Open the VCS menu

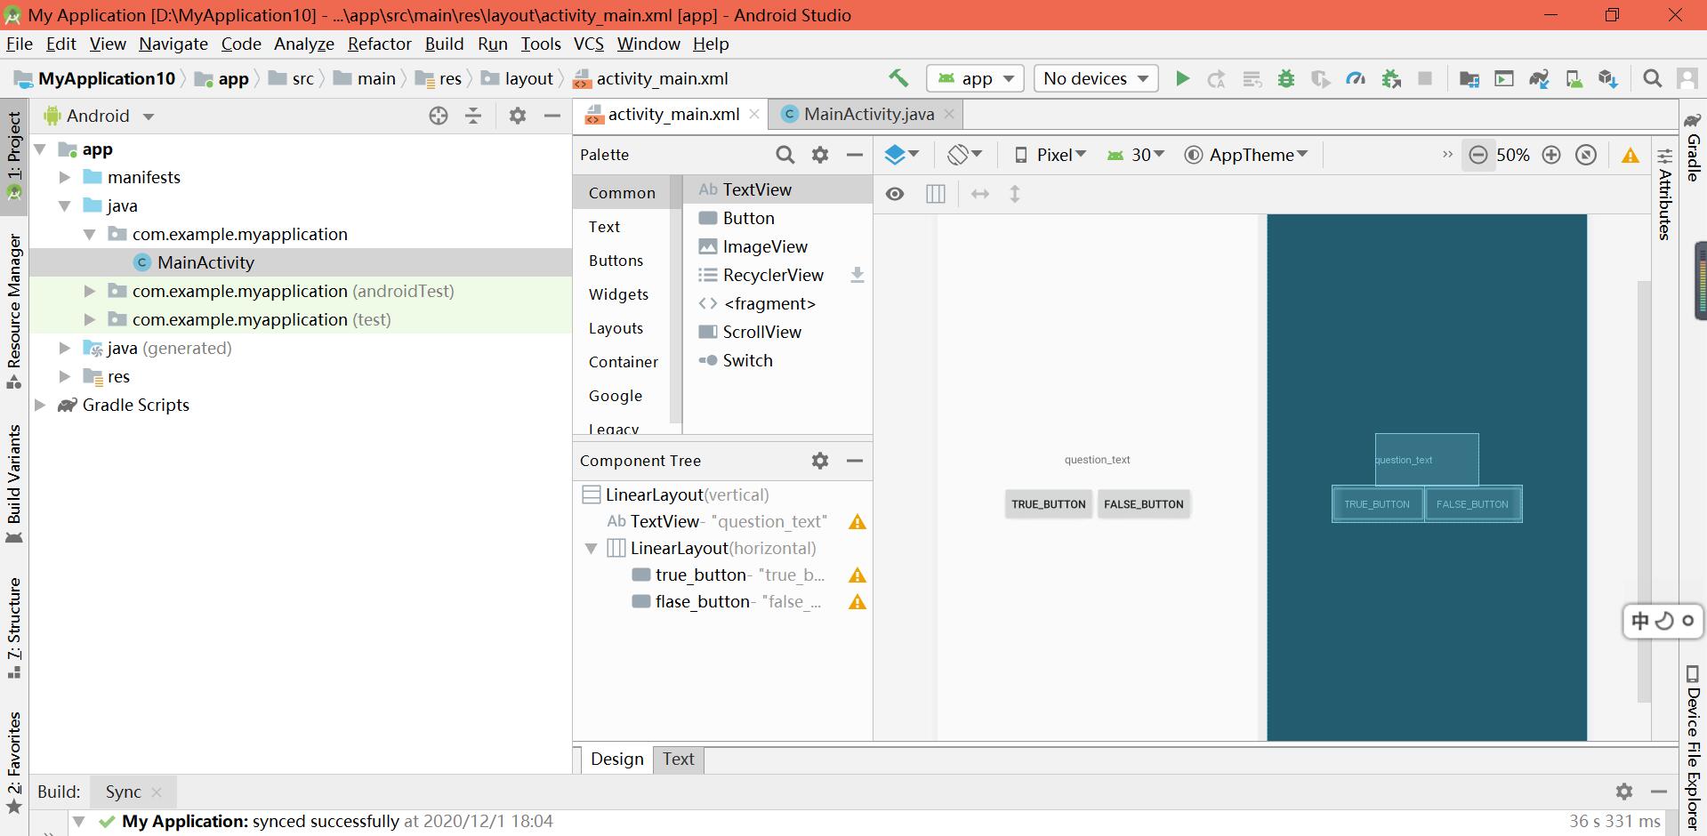pyautogui.click(x=589, y=44)
